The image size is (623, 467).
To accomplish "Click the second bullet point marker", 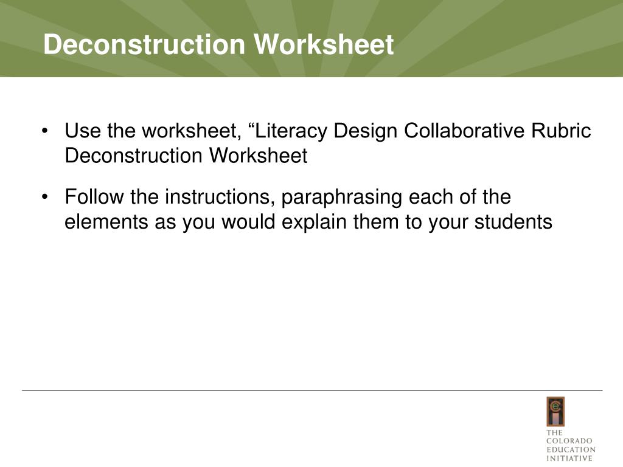I will click(45, 196).
